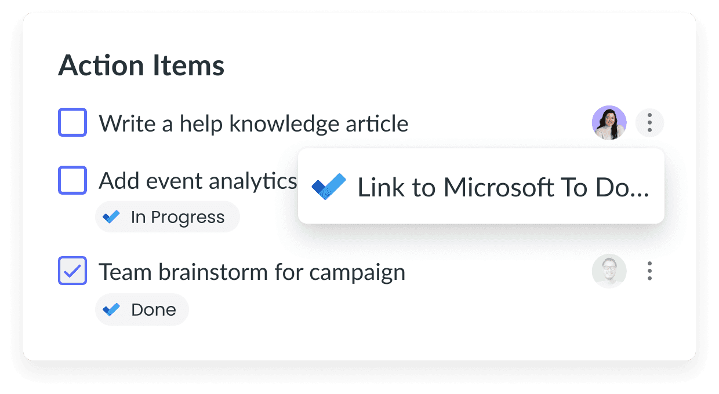
Task: Click the woman's assignee avatar on first item
Action: [609, 123]
